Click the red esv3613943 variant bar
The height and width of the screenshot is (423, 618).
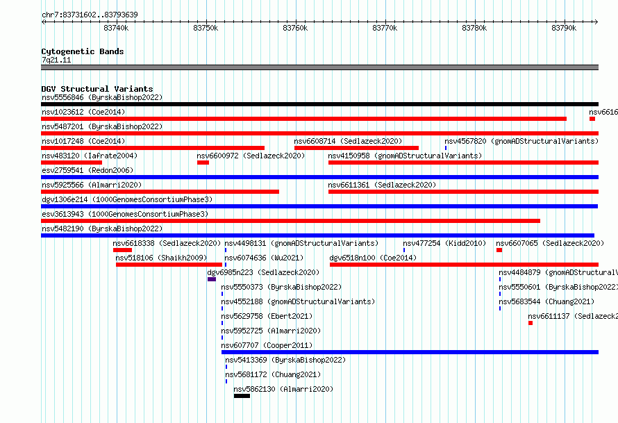tap(290, 221)
